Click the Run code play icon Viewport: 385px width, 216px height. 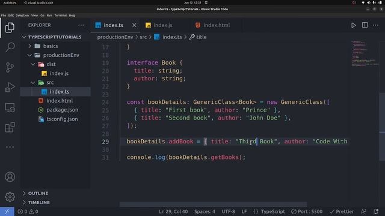(353, 25)
